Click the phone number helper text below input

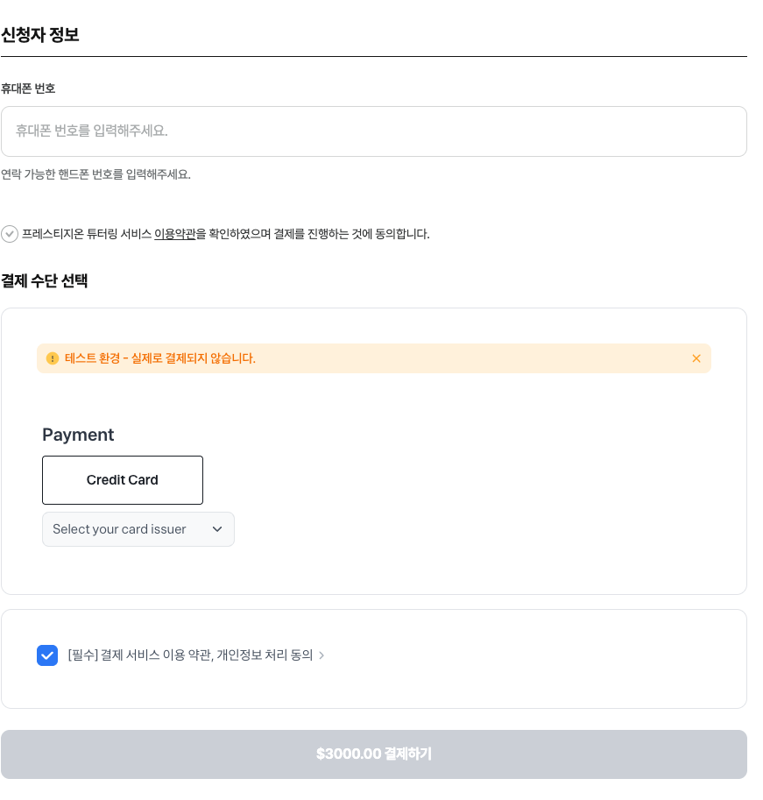(95, 174)
